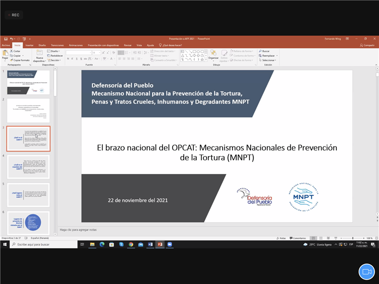
Task: Expand shapes gallery more arrow
Action: (206, 60)
